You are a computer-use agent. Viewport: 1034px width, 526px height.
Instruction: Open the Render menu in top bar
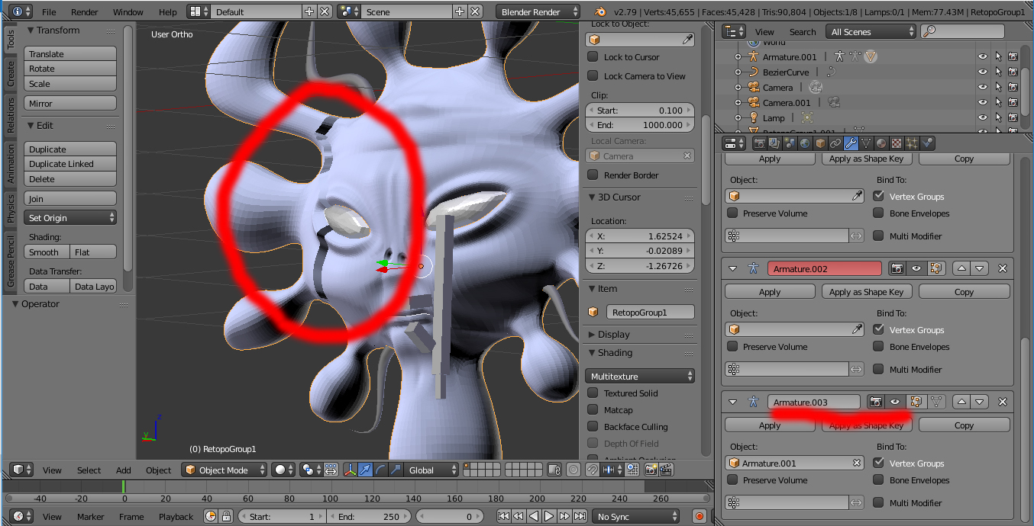[x=85, y=12]
